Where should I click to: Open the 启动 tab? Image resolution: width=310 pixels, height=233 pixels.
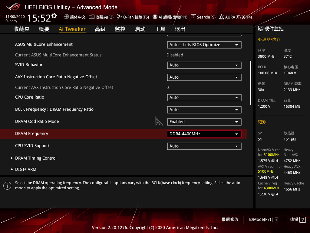(x=140, y=29)
